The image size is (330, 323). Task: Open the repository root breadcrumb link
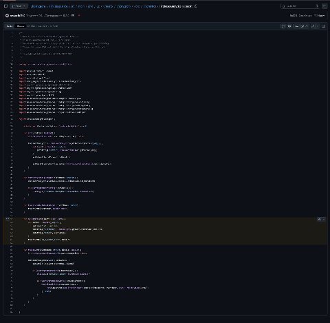coord(38,6)
